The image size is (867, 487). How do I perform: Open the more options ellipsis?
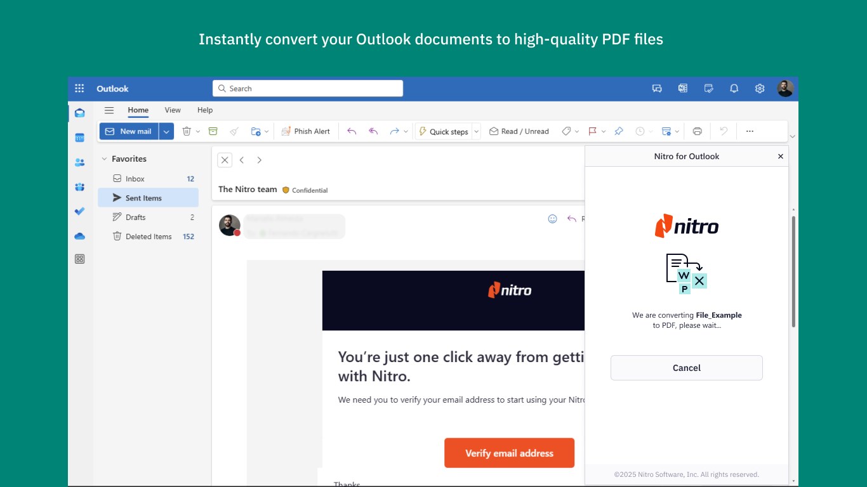pyautogui.click(x=750, y=131)
